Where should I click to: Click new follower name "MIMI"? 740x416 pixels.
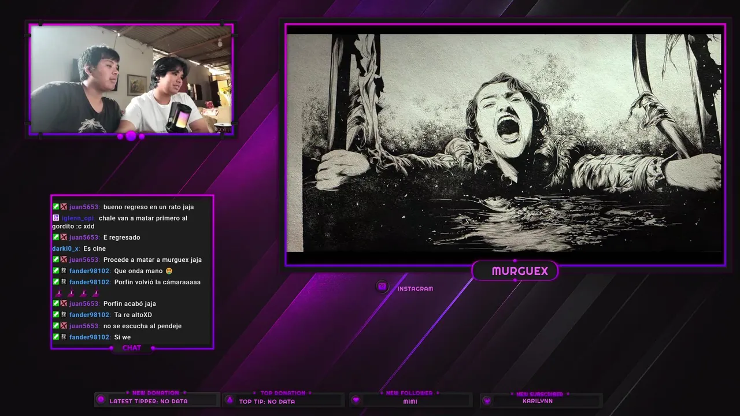pos(410,402)
